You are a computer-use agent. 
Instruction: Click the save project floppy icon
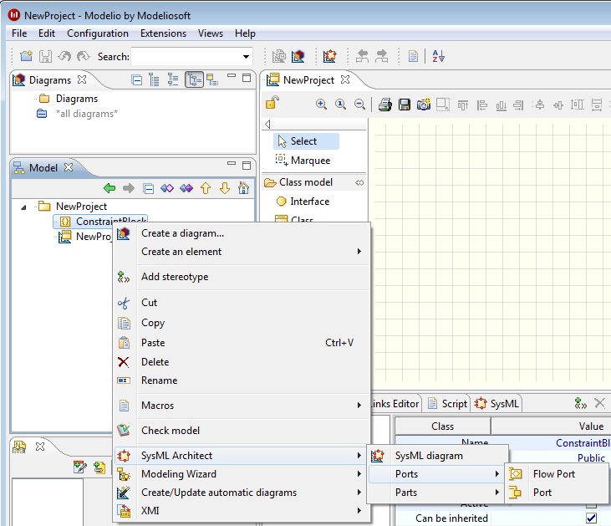pyautogui.click(x=45, y=56)
